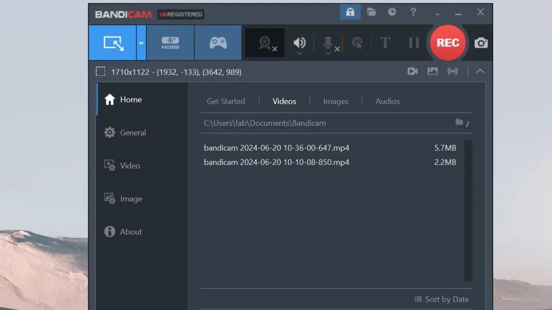This screenshot has width=552, height=310.
Task: Open the output folder from the title bar
Action: 372,12
